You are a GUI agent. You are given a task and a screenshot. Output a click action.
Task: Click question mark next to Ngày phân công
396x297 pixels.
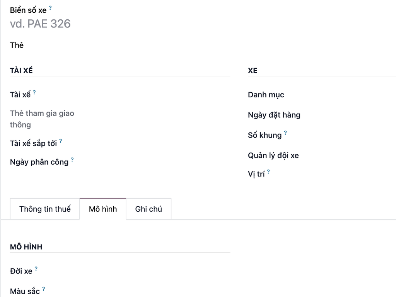(x=72, y=160)
